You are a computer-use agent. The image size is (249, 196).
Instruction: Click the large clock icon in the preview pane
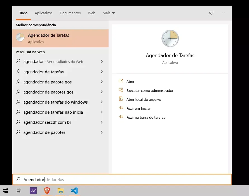click(x=170, y=38)
